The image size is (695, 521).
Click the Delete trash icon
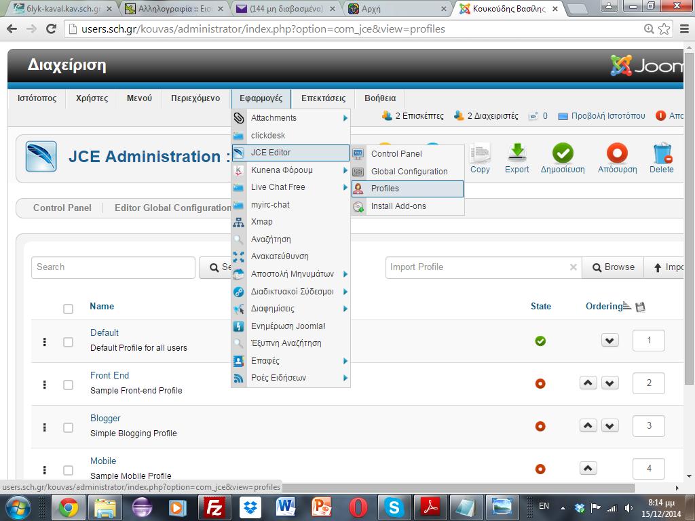(662, 153)
